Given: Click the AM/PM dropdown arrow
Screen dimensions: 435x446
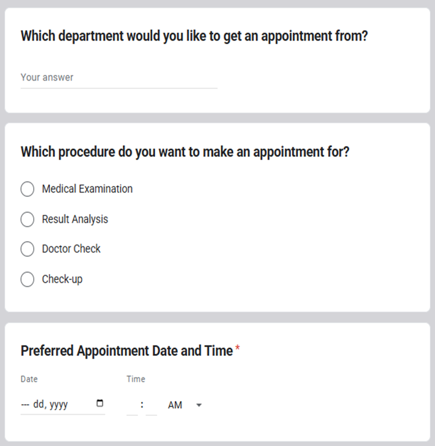Looking at the screenshot, I should click(x=199, y=405).
